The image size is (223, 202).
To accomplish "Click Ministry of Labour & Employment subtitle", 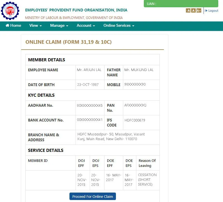I will [x=74, y=18].
